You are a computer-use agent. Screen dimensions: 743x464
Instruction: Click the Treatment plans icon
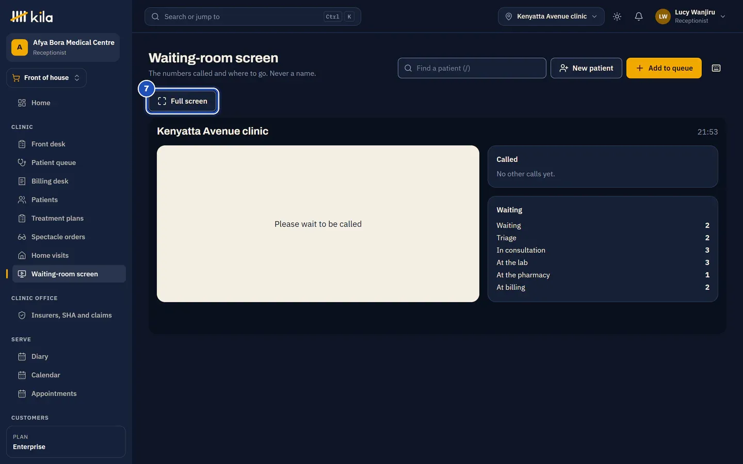[x=22, y=219]
